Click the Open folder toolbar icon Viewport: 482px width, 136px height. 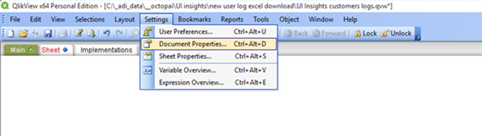[x=23, y=34]
